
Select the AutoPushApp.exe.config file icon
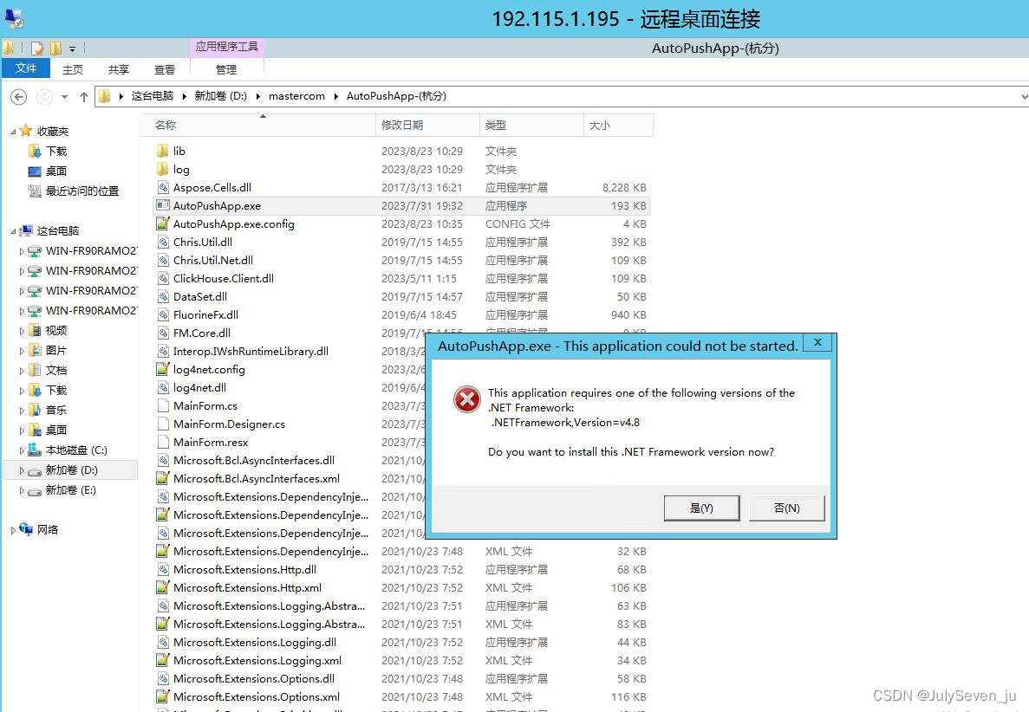163,223
